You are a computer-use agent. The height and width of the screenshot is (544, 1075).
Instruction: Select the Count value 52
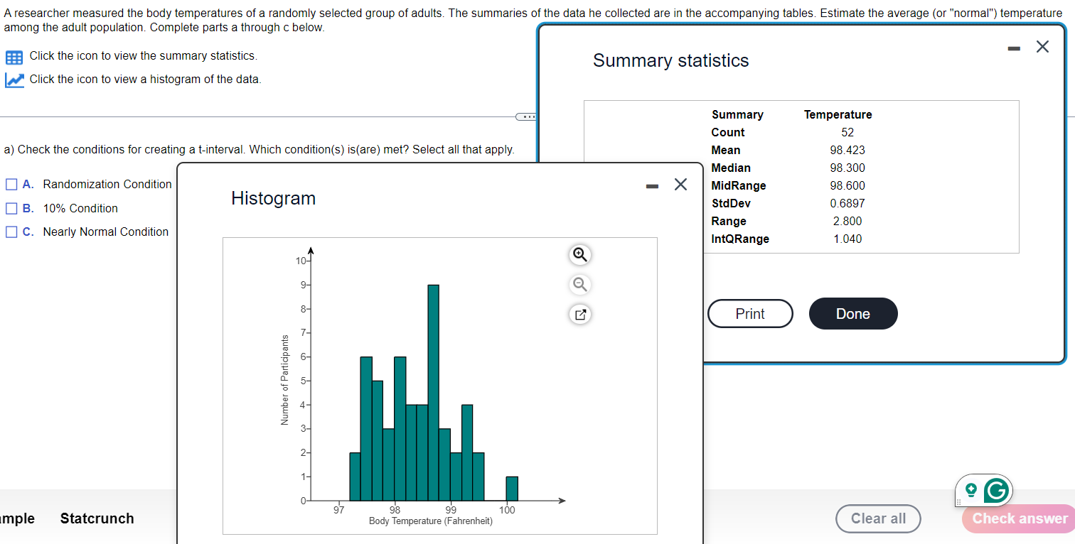pos(847,132)
